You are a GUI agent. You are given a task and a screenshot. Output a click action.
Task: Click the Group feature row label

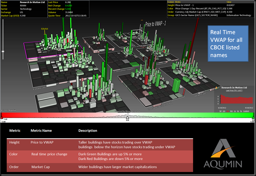click(171, 15)
